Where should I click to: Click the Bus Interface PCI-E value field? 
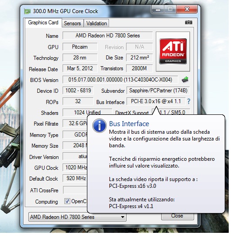(x=156, y=101)
